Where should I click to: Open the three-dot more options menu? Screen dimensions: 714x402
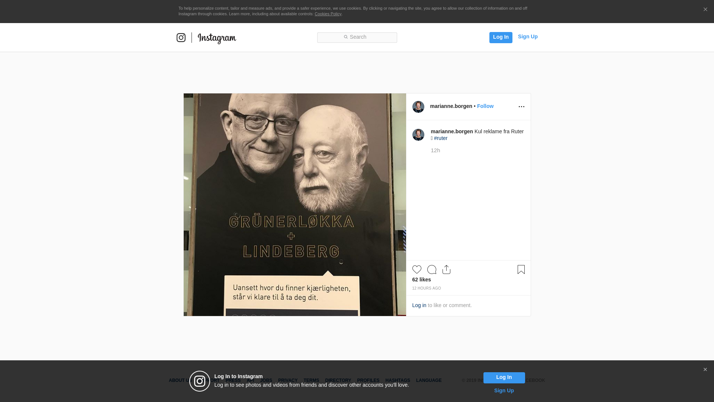coord(521,107)
